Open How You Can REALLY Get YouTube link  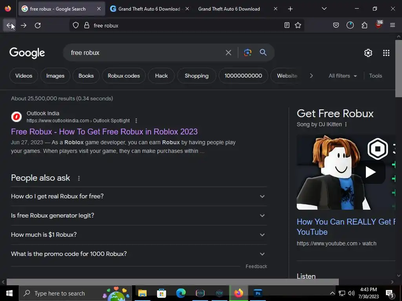pyautogui.click(x=346, y=227)
